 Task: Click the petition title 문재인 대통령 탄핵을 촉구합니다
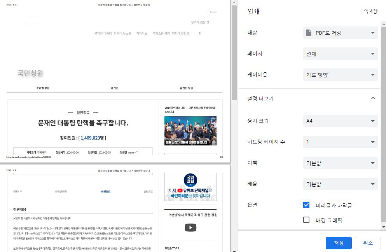pyautogui.click(x=83, y=122)
